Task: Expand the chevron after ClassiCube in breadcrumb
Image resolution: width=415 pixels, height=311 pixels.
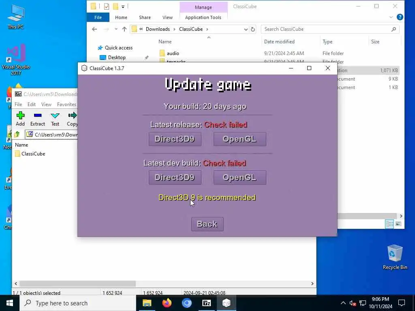Action: click(x=207, y=29)
